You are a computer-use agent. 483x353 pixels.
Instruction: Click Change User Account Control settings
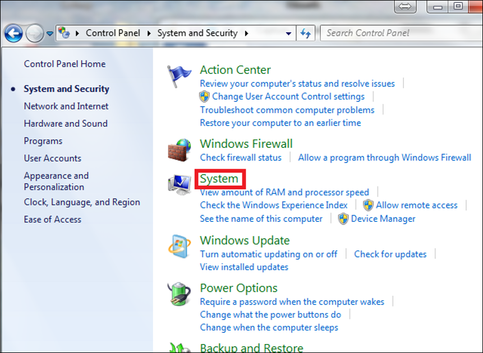coord(288,96)
